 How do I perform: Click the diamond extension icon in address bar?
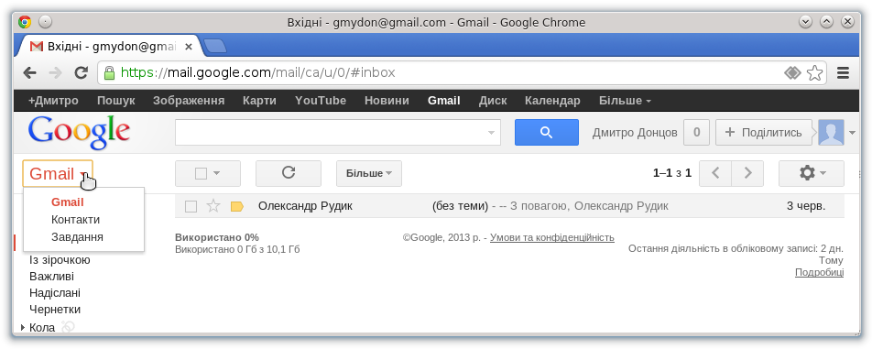[792, 72]
